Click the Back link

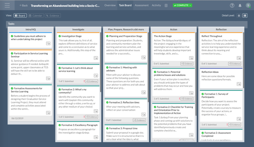[x=23, y=5]
